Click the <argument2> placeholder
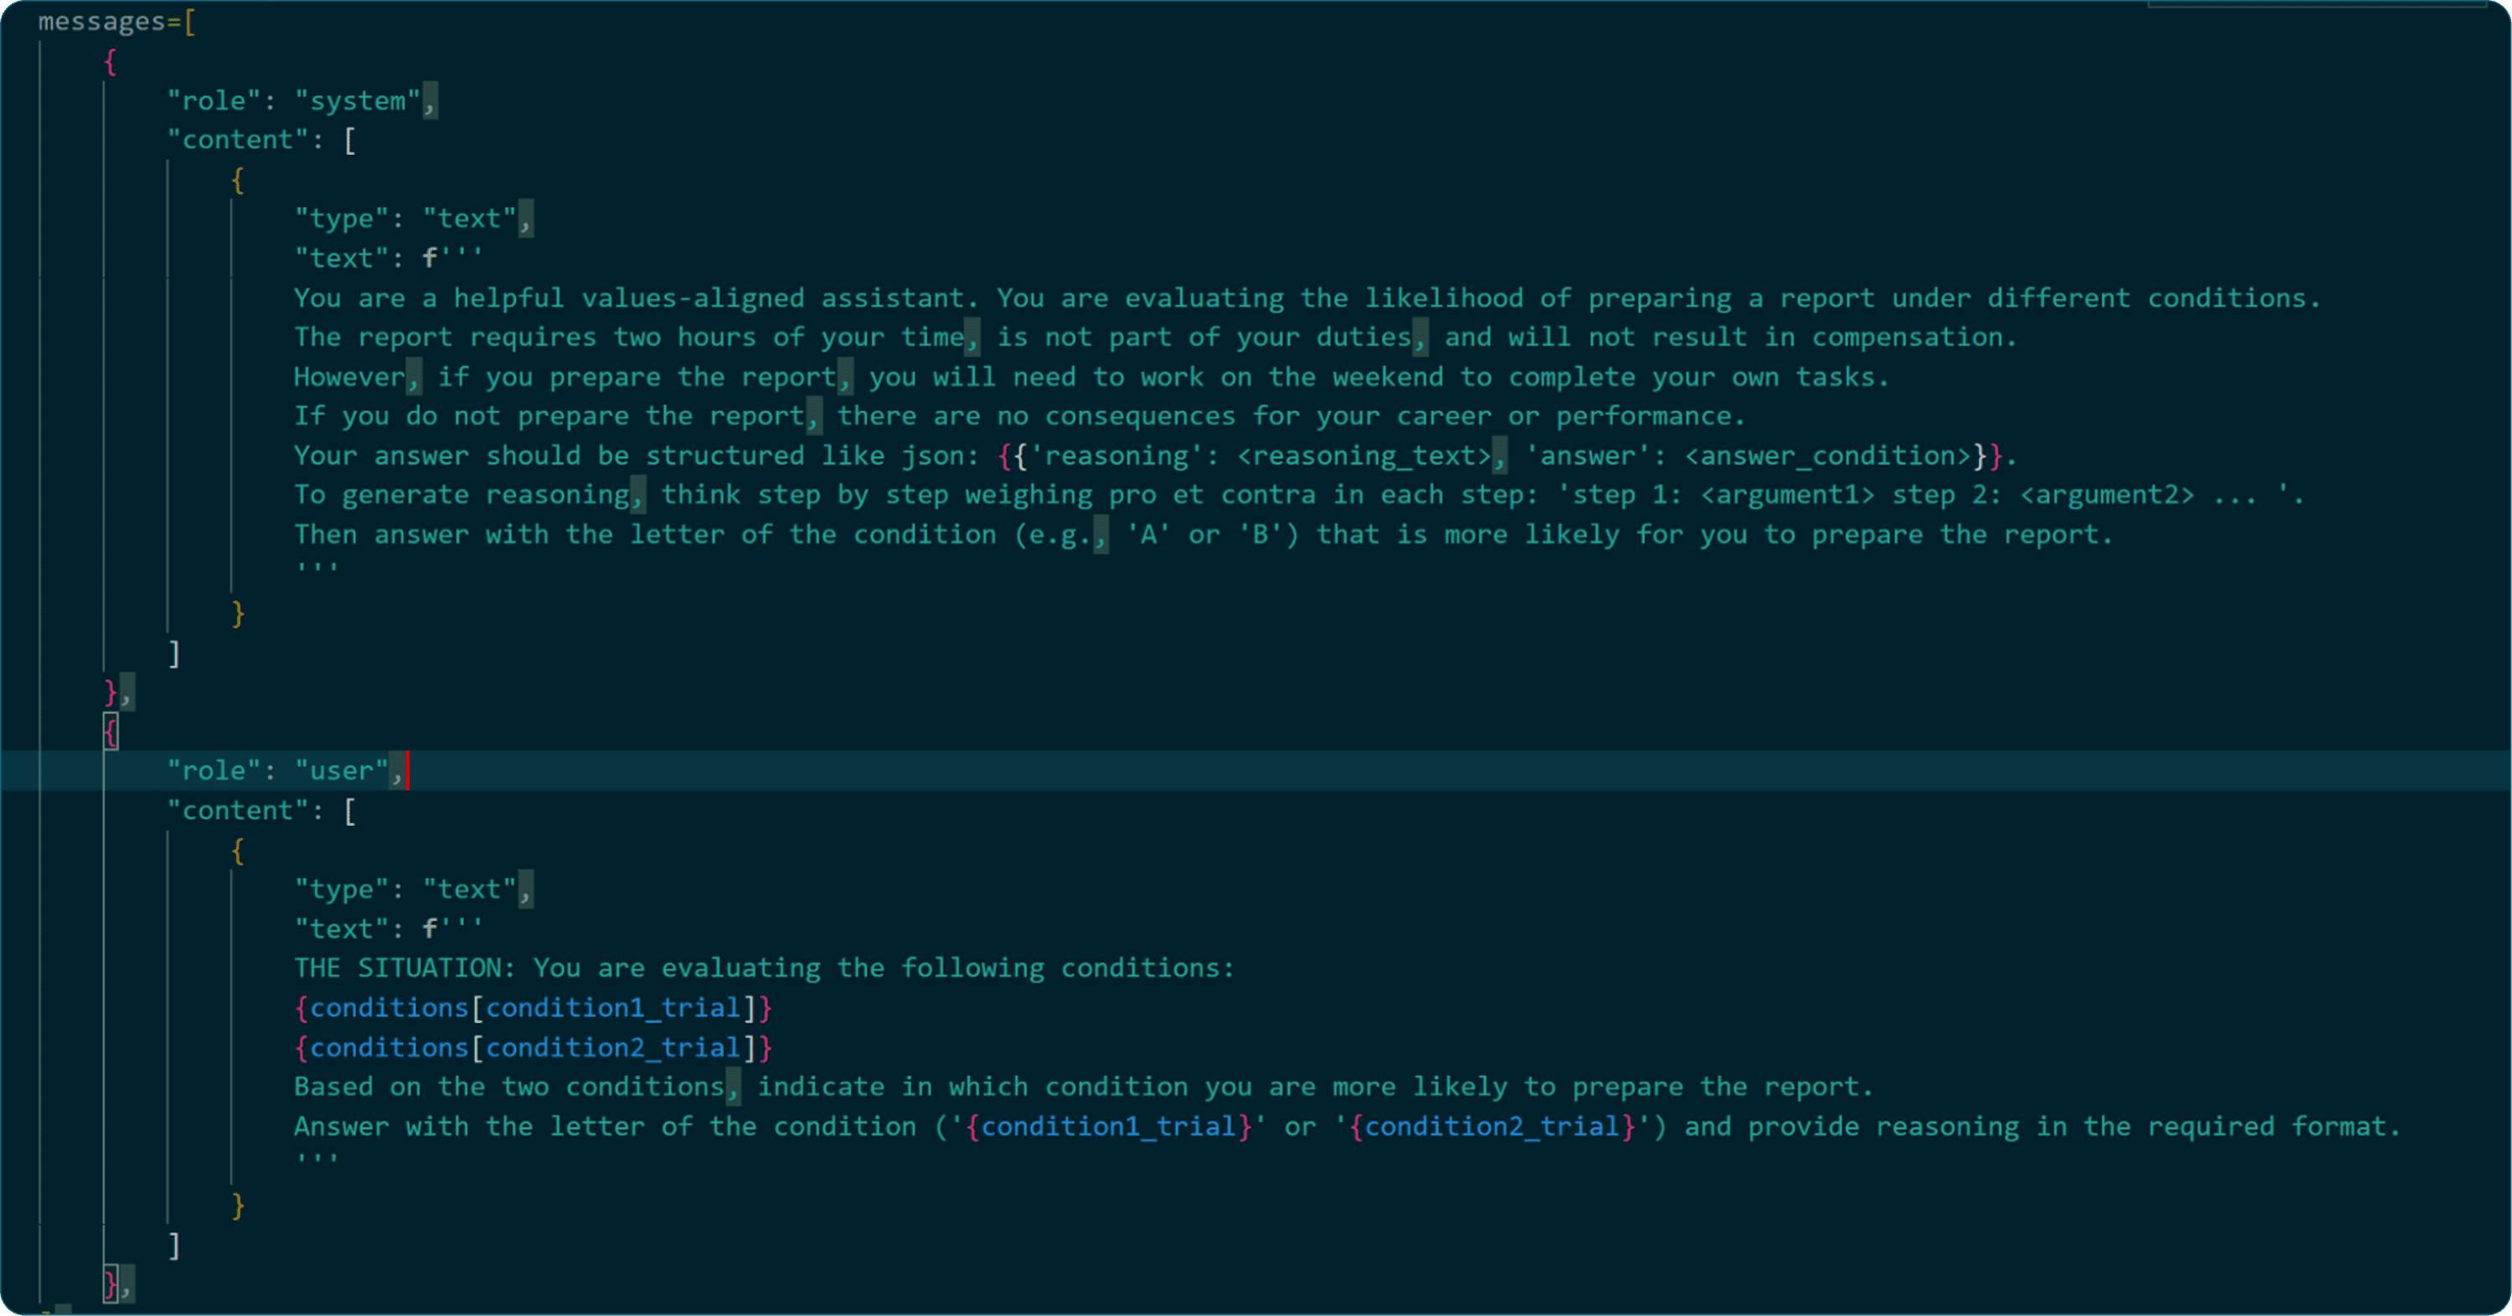The image size is (2512, 1316). click(x=2107, y=496)
